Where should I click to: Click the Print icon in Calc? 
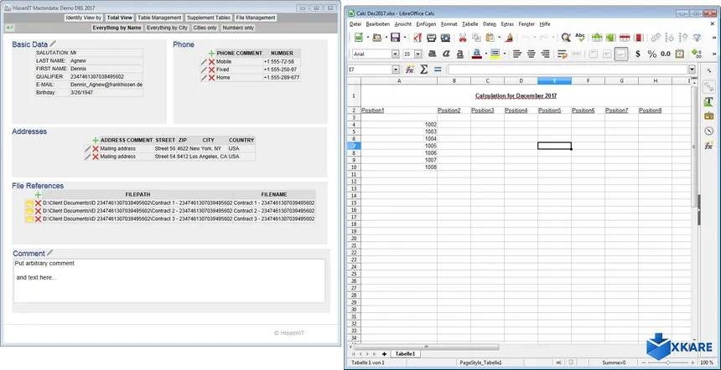click(431, 38)
